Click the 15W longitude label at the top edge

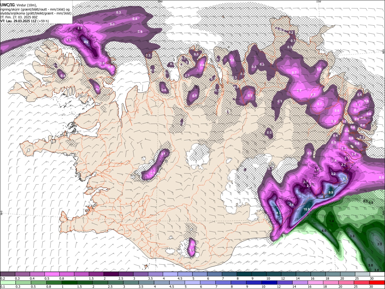(319, 2)
